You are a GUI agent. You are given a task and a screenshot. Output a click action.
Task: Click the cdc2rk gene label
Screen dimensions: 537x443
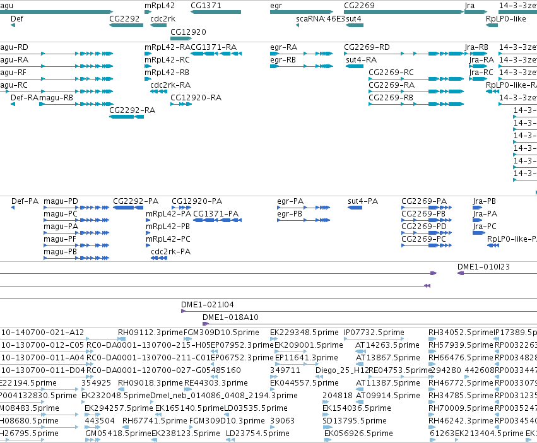pos(163,19)
